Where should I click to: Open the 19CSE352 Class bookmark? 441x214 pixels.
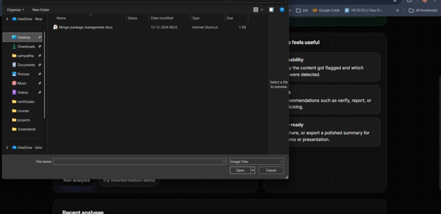(x=364, y=10)
